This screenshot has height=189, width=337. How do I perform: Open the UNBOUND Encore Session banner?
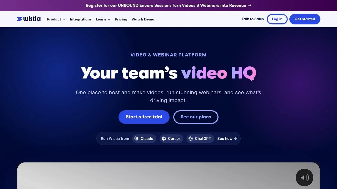point(168,6)
